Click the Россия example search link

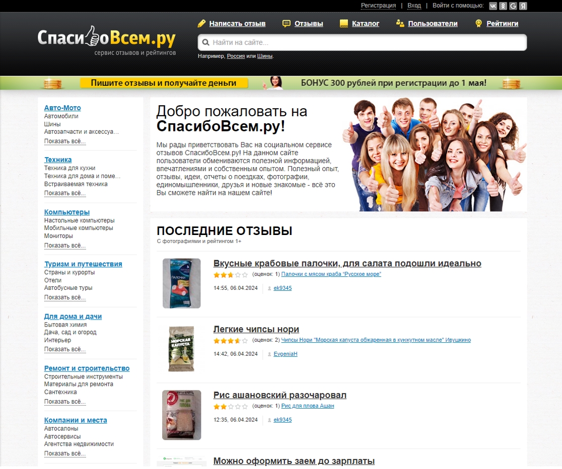(x=236, y=56)
